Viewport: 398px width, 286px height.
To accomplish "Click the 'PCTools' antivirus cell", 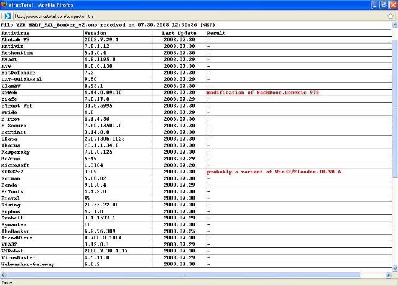I will [42, 191].
